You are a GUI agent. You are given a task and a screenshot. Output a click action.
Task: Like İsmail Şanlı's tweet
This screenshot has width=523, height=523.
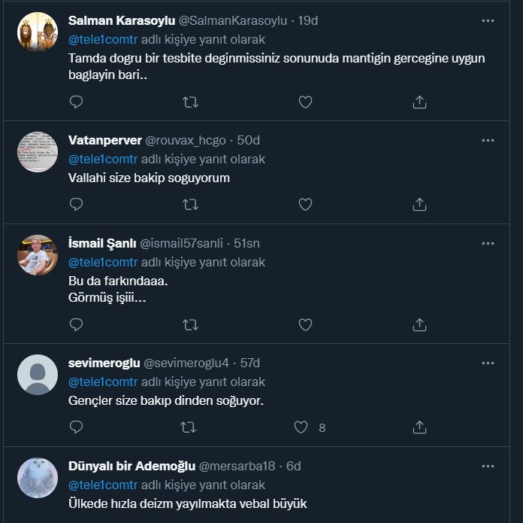(305, 324)
